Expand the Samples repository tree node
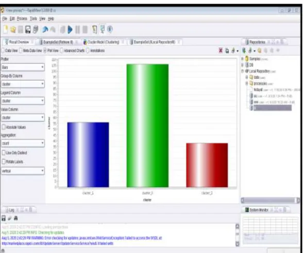 click(x=243, y=59)
